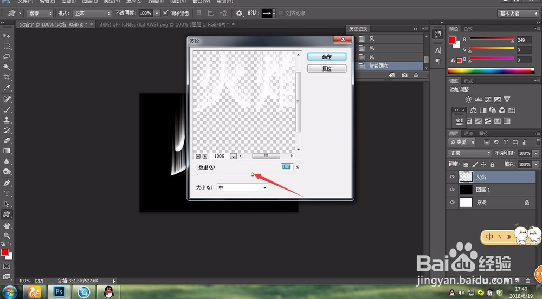This screenshot has height=299, width=542.
Task: Toggle the anti-alias (消除锯齿) checkbox
Action: click(x=165, y=13)
